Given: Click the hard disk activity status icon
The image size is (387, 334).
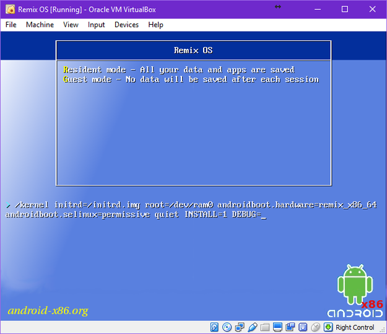Looking at the screenshot, I should (214, 327).
